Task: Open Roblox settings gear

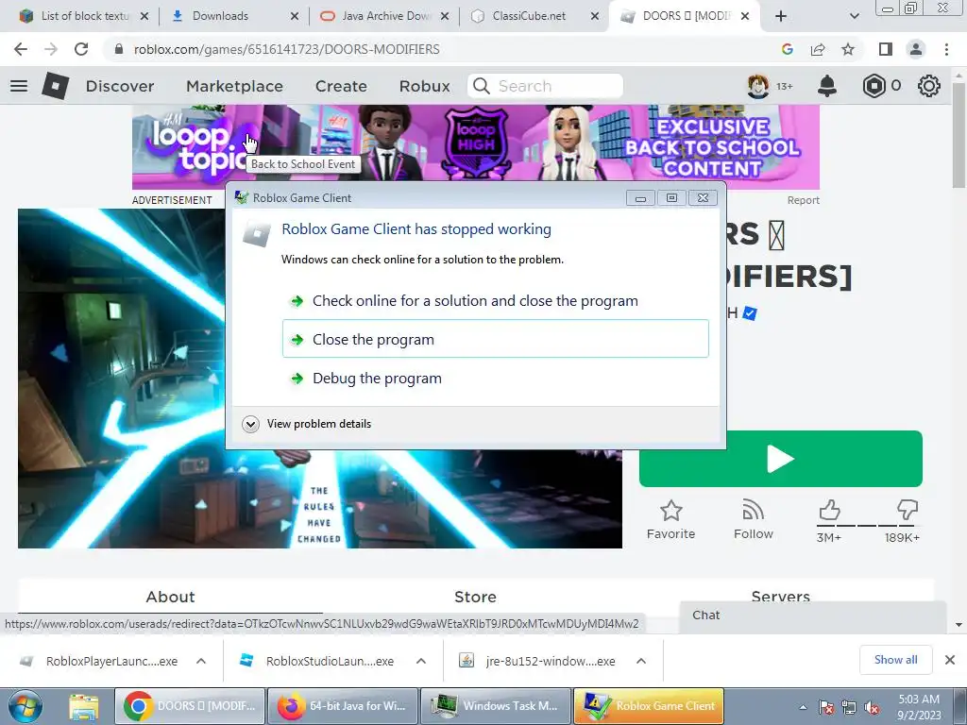Action: [929, 86]
